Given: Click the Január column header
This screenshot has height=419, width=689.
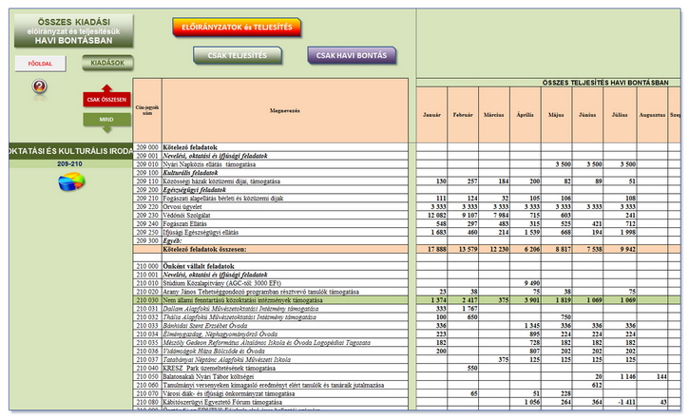Looking at the screenshot, I should pyautogui.click(x=432, y=115).
